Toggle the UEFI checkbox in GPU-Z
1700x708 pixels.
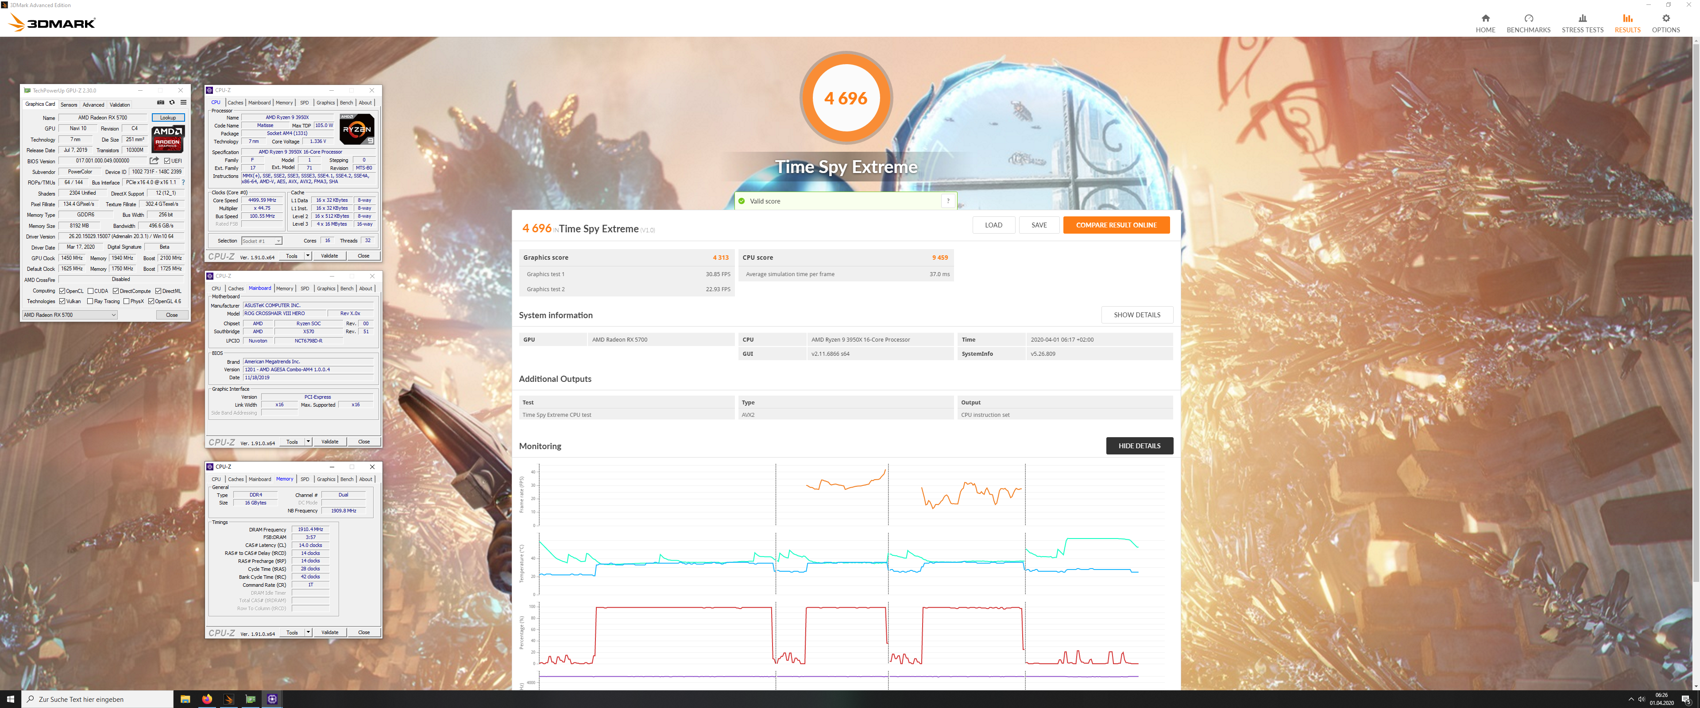[168, 161]
